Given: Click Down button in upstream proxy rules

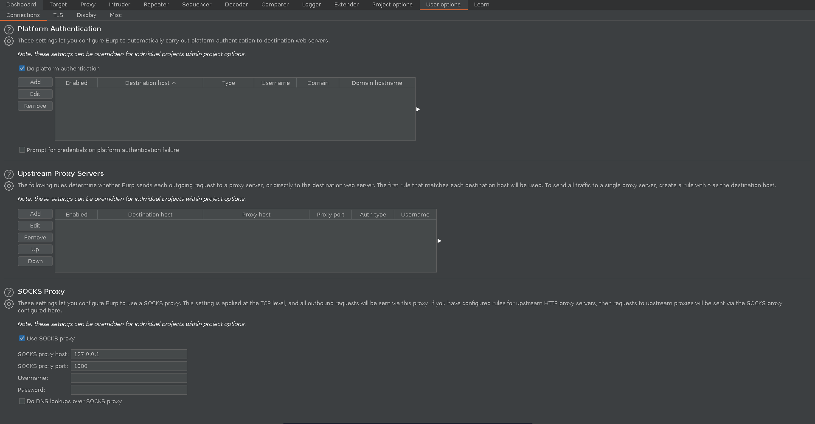Looking at the screenshot, I should tap(35, 261).
